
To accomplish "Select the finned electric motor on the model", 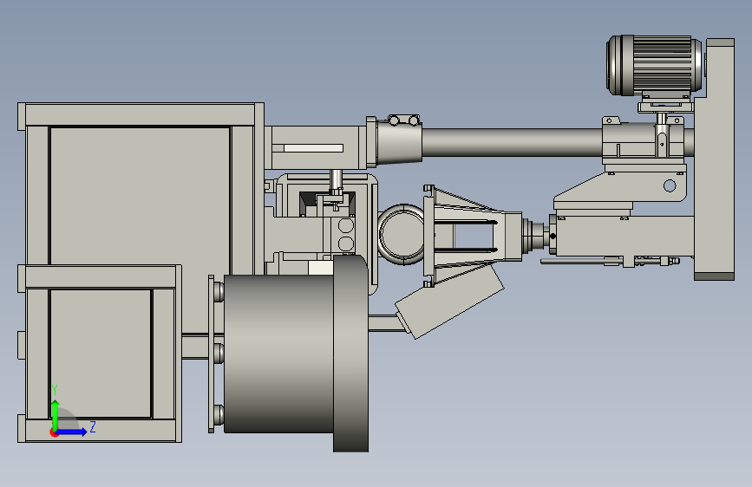I will 655,65.
